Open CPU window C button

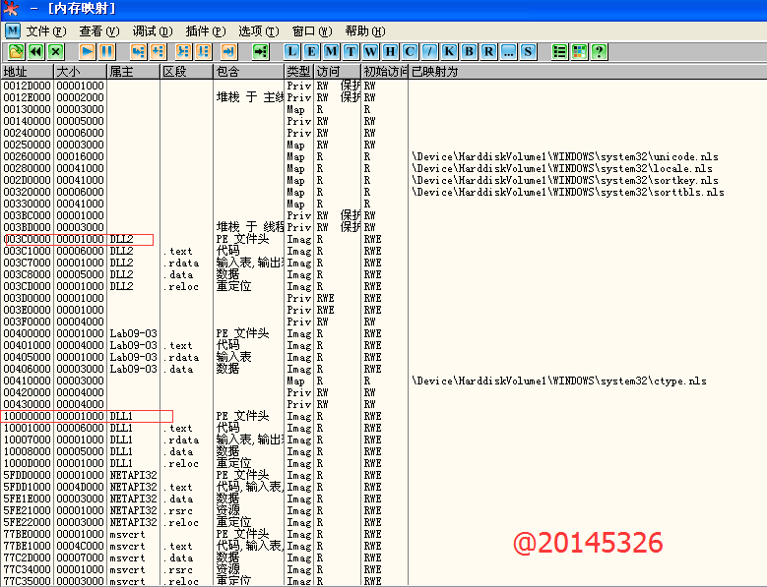coord(409,51)
